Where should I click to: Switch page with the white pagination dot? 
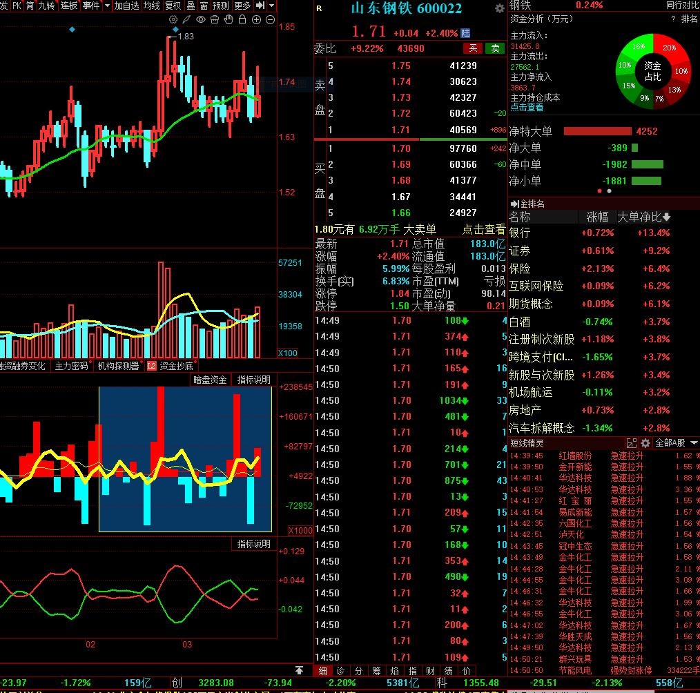pos(610,191)
